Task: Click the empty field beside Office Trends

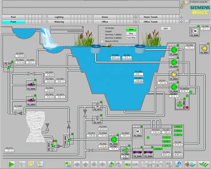Action: [200, 22]
